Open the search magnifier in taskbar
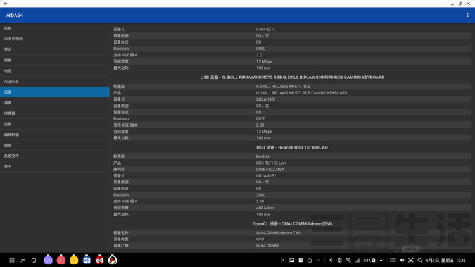The height and width of the screenshot is (267, 475). 420,260
